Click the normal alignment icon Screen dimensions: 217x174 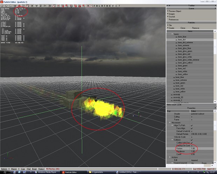pos(71,6)
